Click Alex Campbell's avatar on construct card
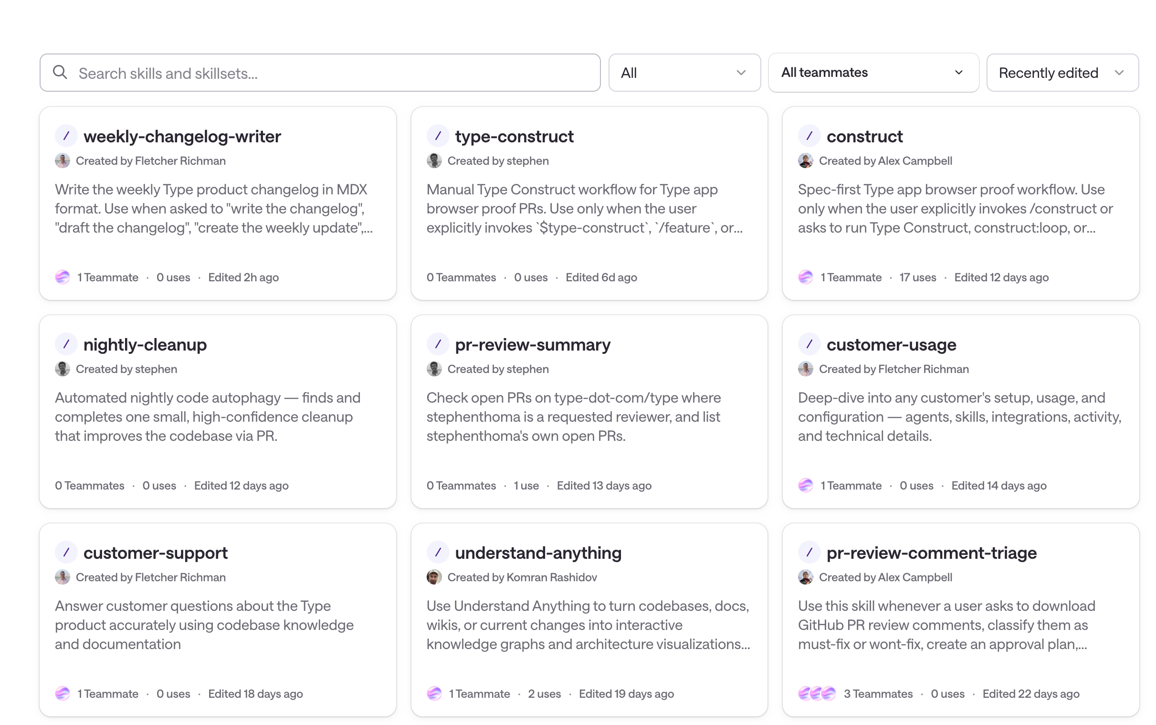Image resolution: width=1156 pixels, height=725 pixels. click(x=805, y=160)
